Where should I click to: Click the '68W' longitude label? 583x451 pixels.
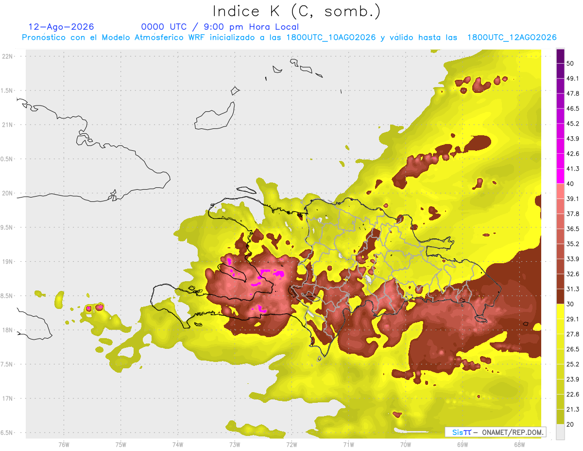pyautogui.click(x=519, y=445)
